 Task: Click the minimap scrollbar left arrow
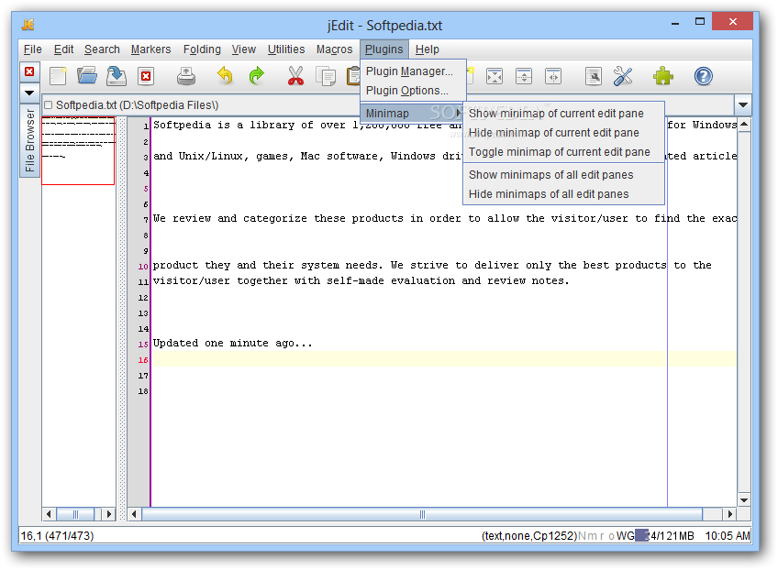coord(49,514)
